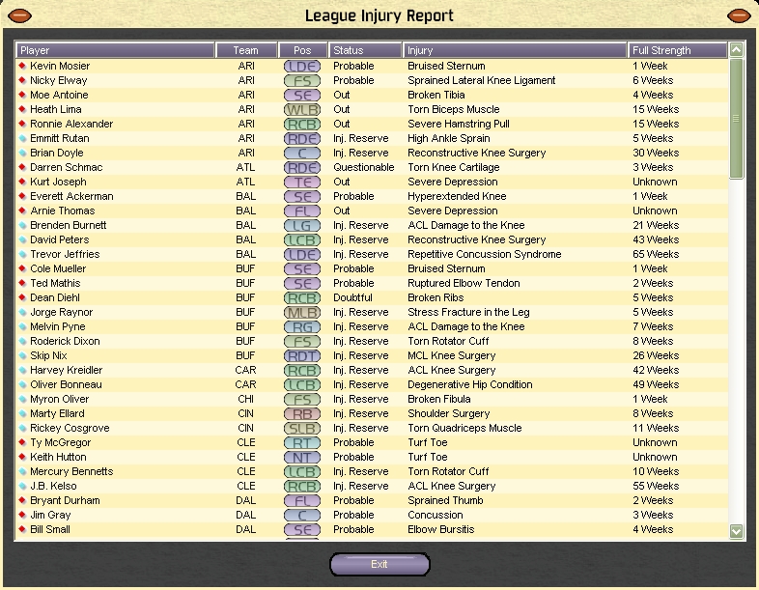Sort by the Status column header
The width and height of the screenshot is (759, 590).
click(365, 50)
